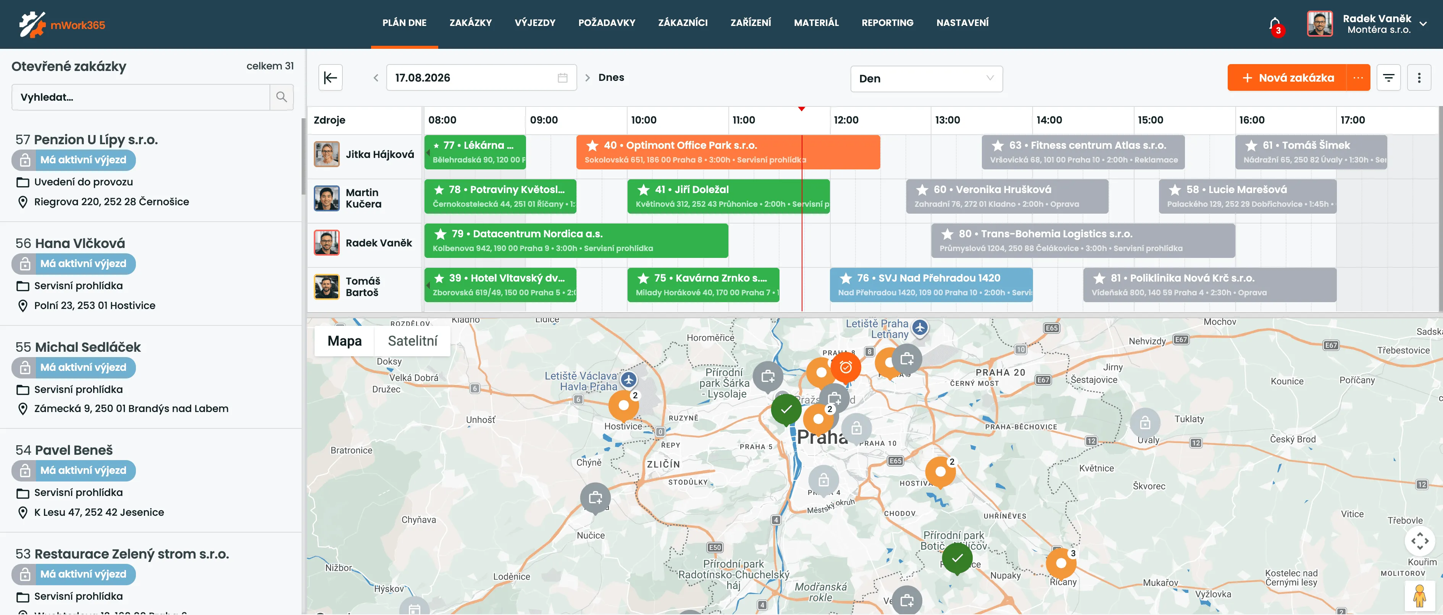1443x615 pixels.
Task: Open the POŽADAVKY tab
Action: (607, 23)
